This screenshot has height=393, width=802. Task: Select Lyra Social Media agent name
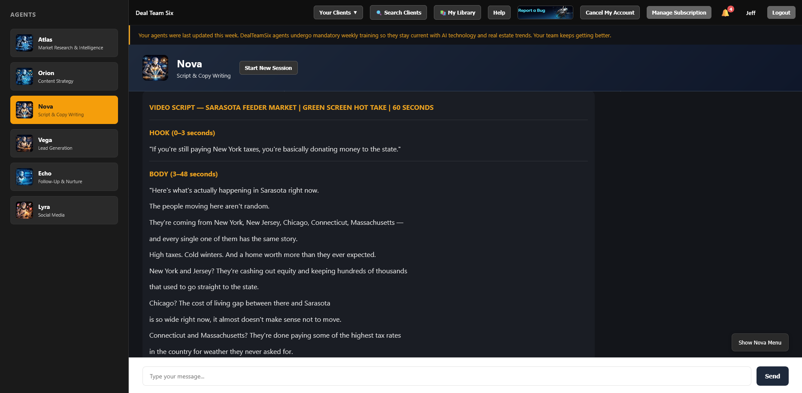pos(44,207)
